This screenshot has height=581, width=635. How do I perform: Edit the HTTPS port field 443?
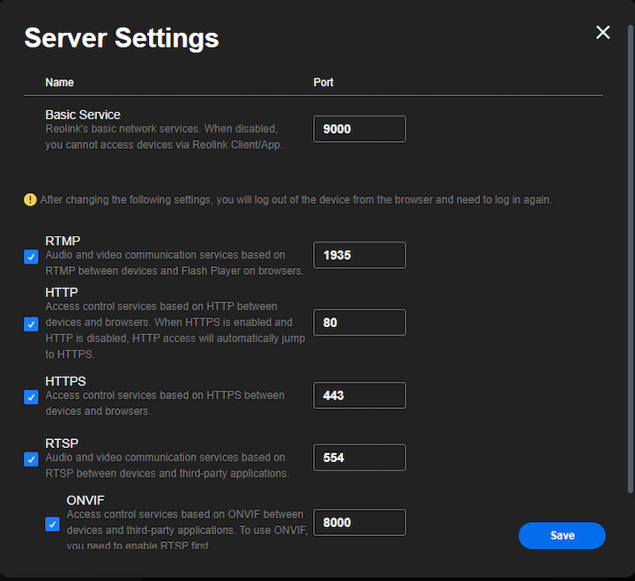359,395
